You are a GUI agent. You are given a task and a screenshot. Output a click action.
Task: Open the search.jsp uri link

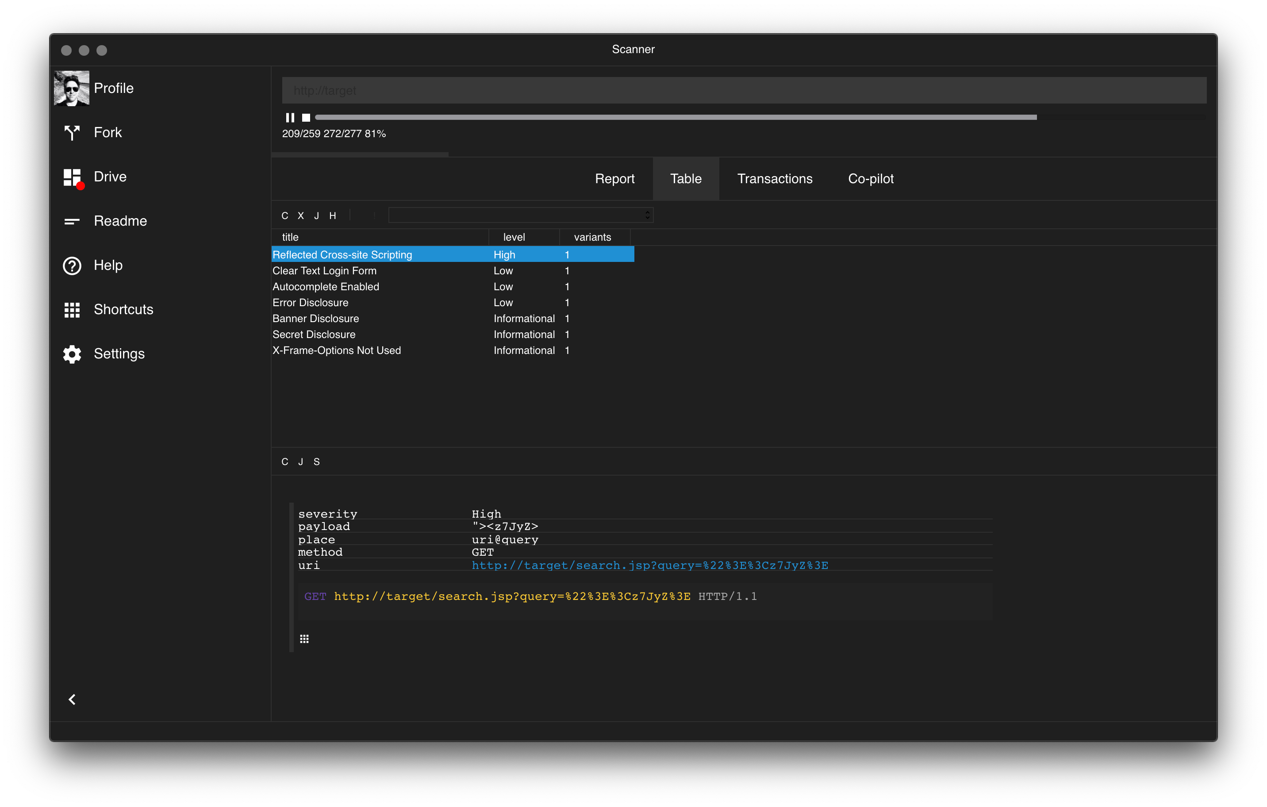(x=649, y=565)
